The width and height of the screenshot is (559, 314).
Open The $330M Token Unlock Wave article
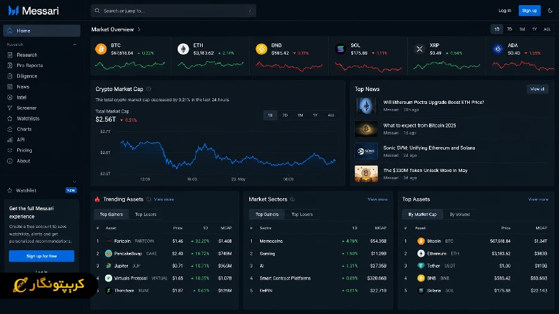point(425,170)
